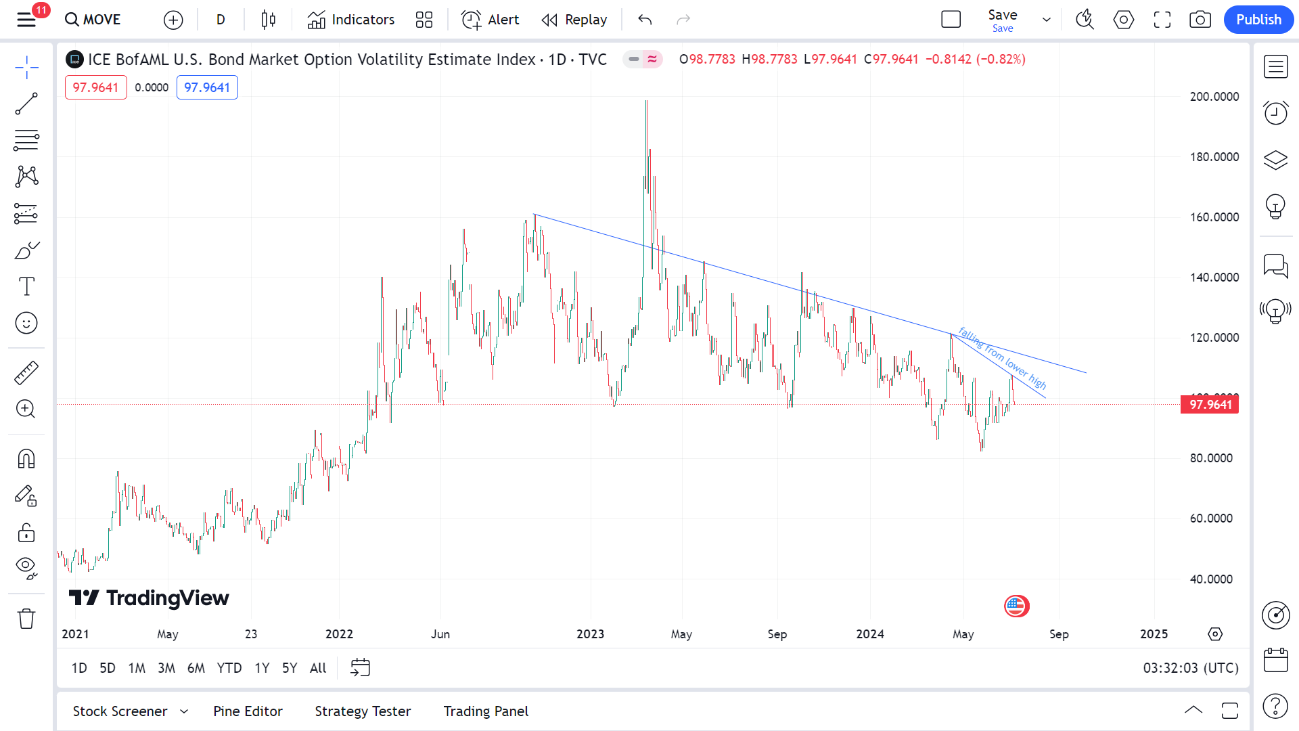The width and height of the screenshot is (1299, 731).
Task: Enter fullscreen mode
Action: tap(1162, 20)
